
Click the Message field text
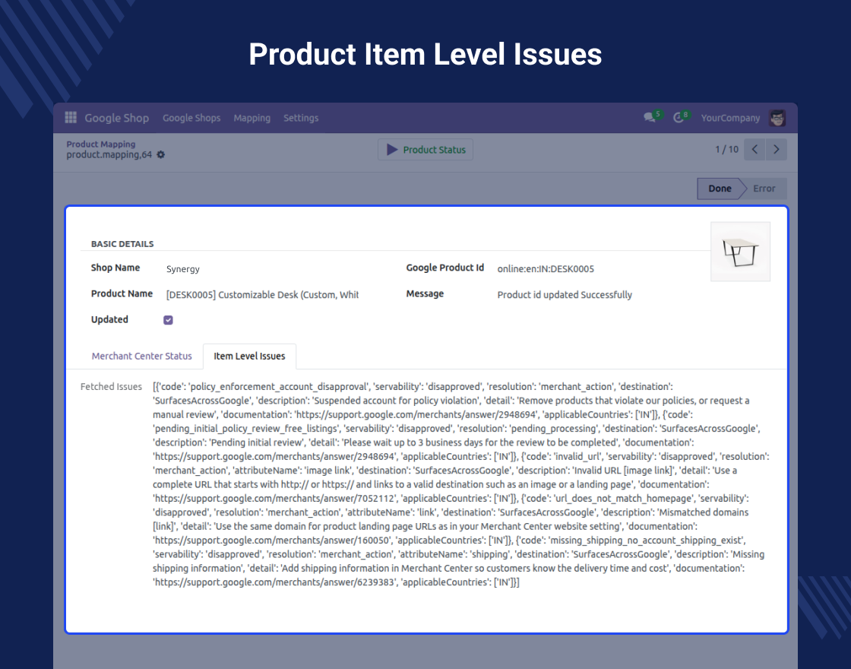pos(565,295)
